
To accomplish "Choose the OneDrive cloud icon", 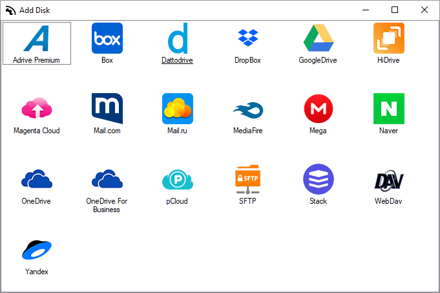I will tap(37, 179).
